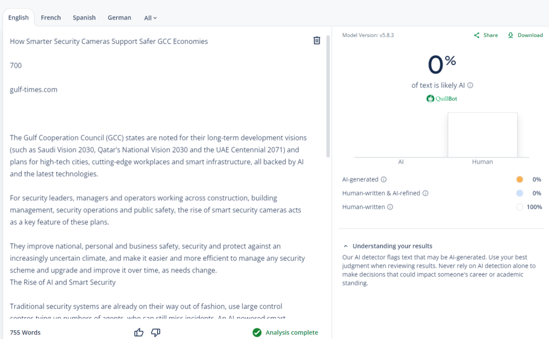Select the Spanish language tab

(x=84, y=18)
